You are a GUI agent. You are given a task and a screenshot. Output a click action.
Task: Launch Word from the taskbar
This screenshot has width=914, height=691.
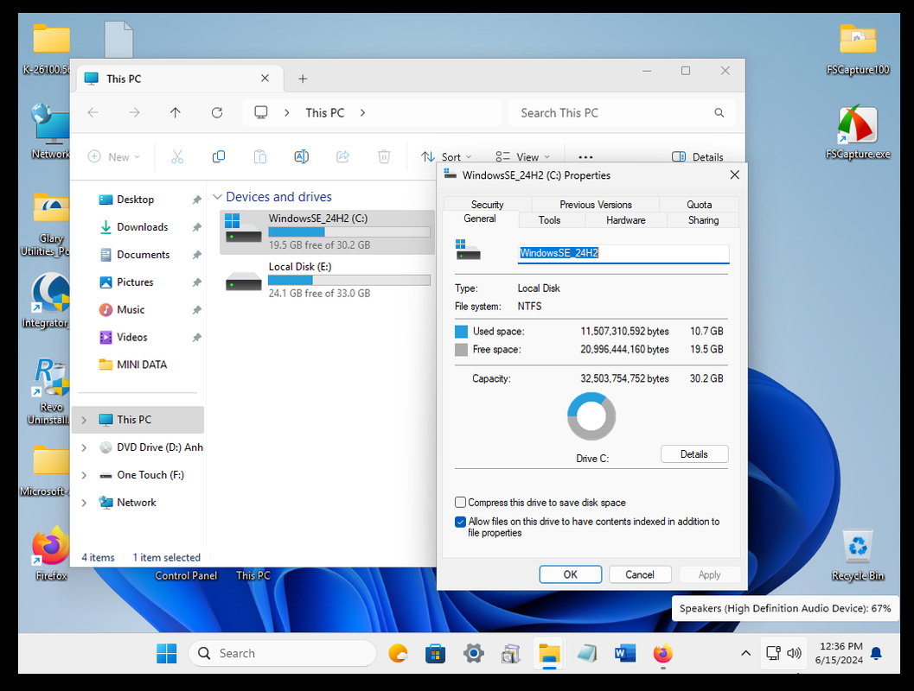(x=625, y=653)
